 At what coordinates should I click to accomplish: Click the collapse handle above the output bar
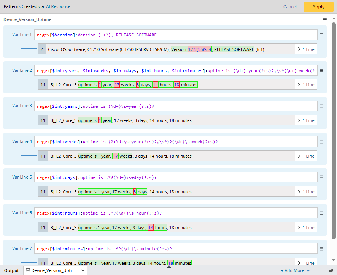point(169,266)
